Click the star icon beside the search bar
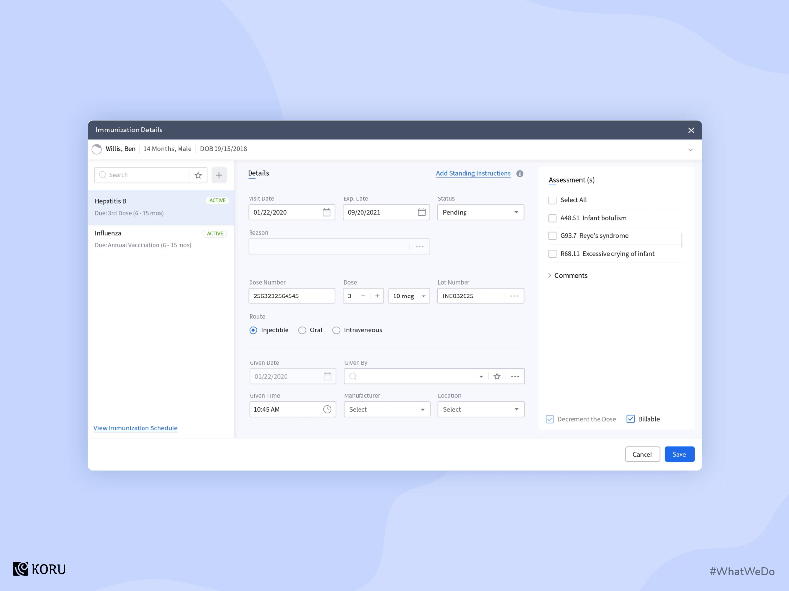This screenshot has width=789, height=591. (x=198, y=175)
